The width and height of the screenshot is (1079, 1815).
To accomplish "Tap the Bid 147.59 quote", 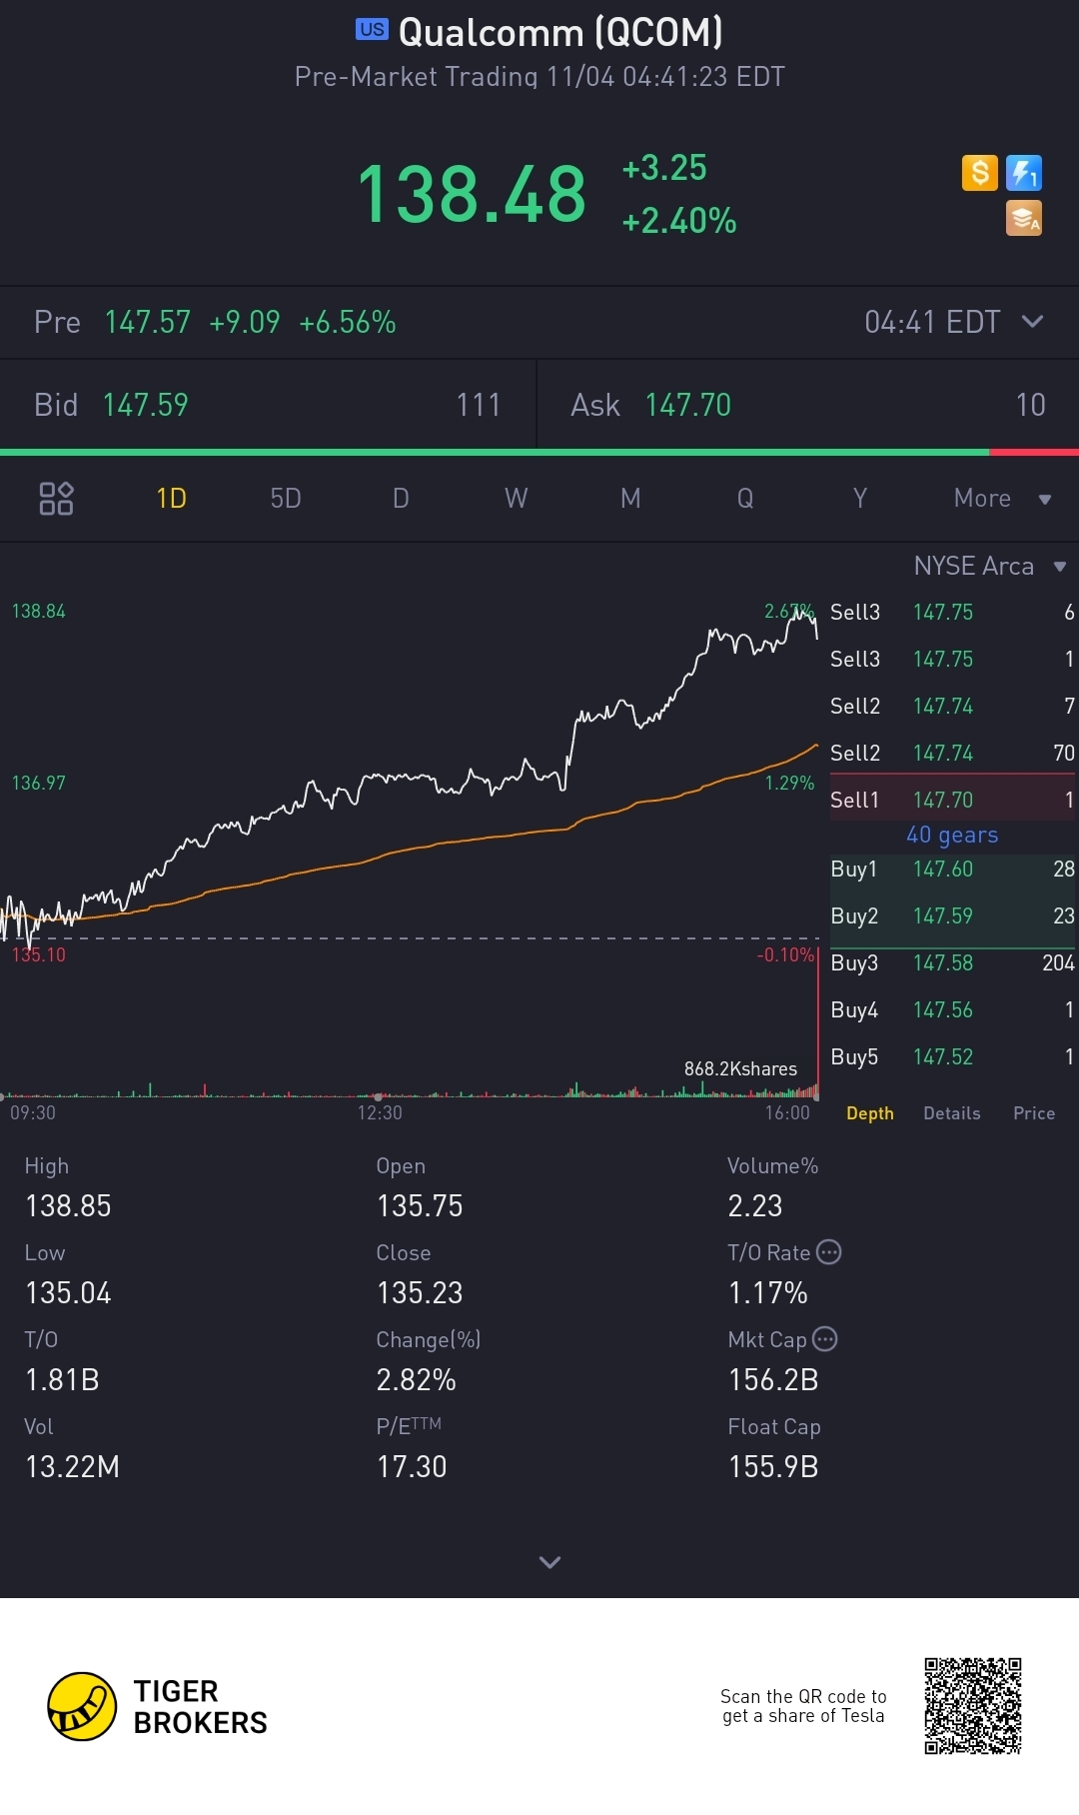I will click(x=268, y=405).
